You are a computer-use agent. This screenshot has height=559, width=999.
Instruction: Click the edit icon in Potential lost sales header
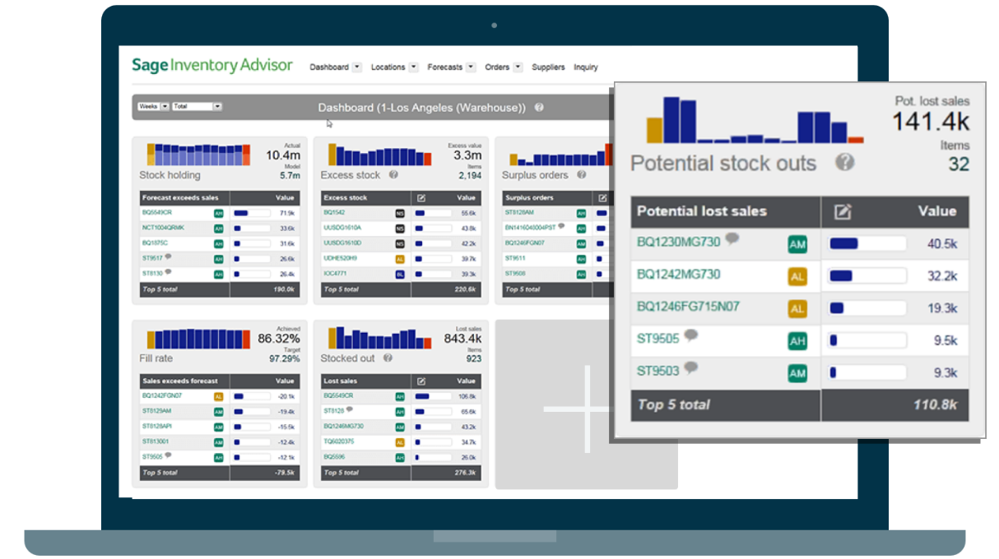click(x=842, y=212)
